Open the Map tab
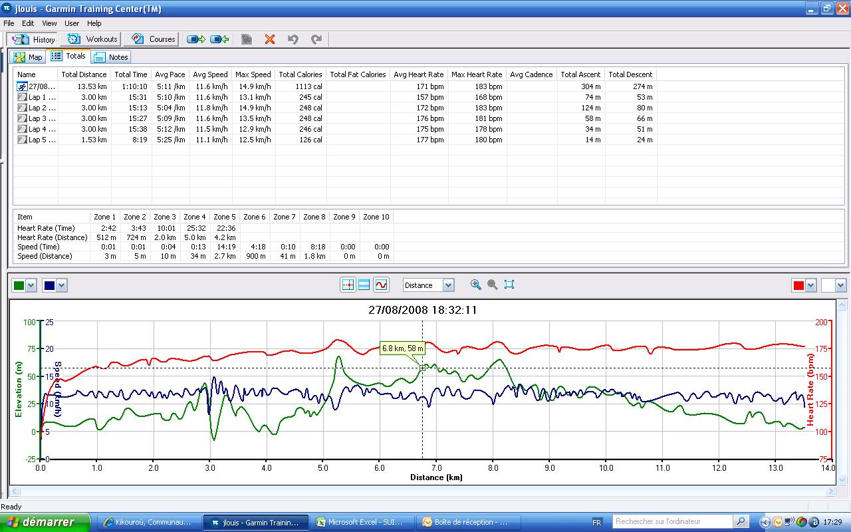Screen dimensions: 851x532 tap(28, 57)
